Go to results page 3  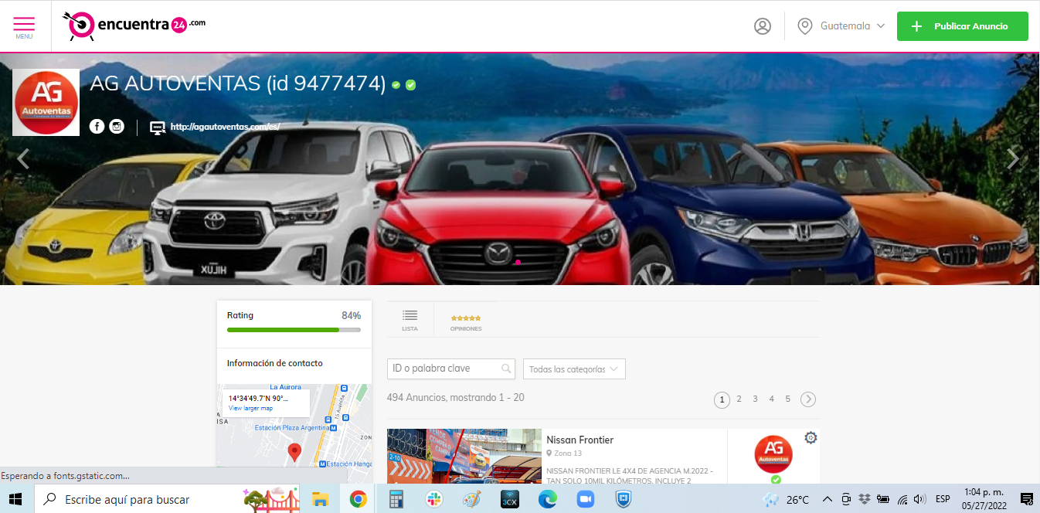point(755,399)
